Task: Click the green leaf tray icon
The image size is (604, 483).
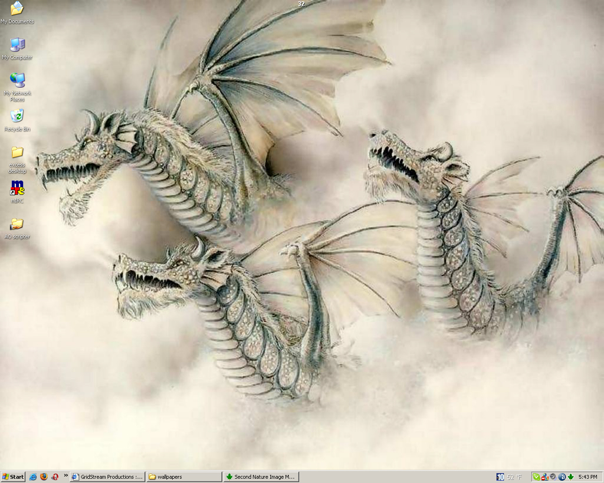Action: click(570, 477)
